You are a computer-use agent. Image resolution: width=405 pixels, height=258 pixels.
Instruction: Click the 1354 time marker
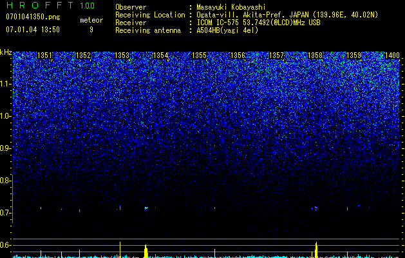[161, 55]
